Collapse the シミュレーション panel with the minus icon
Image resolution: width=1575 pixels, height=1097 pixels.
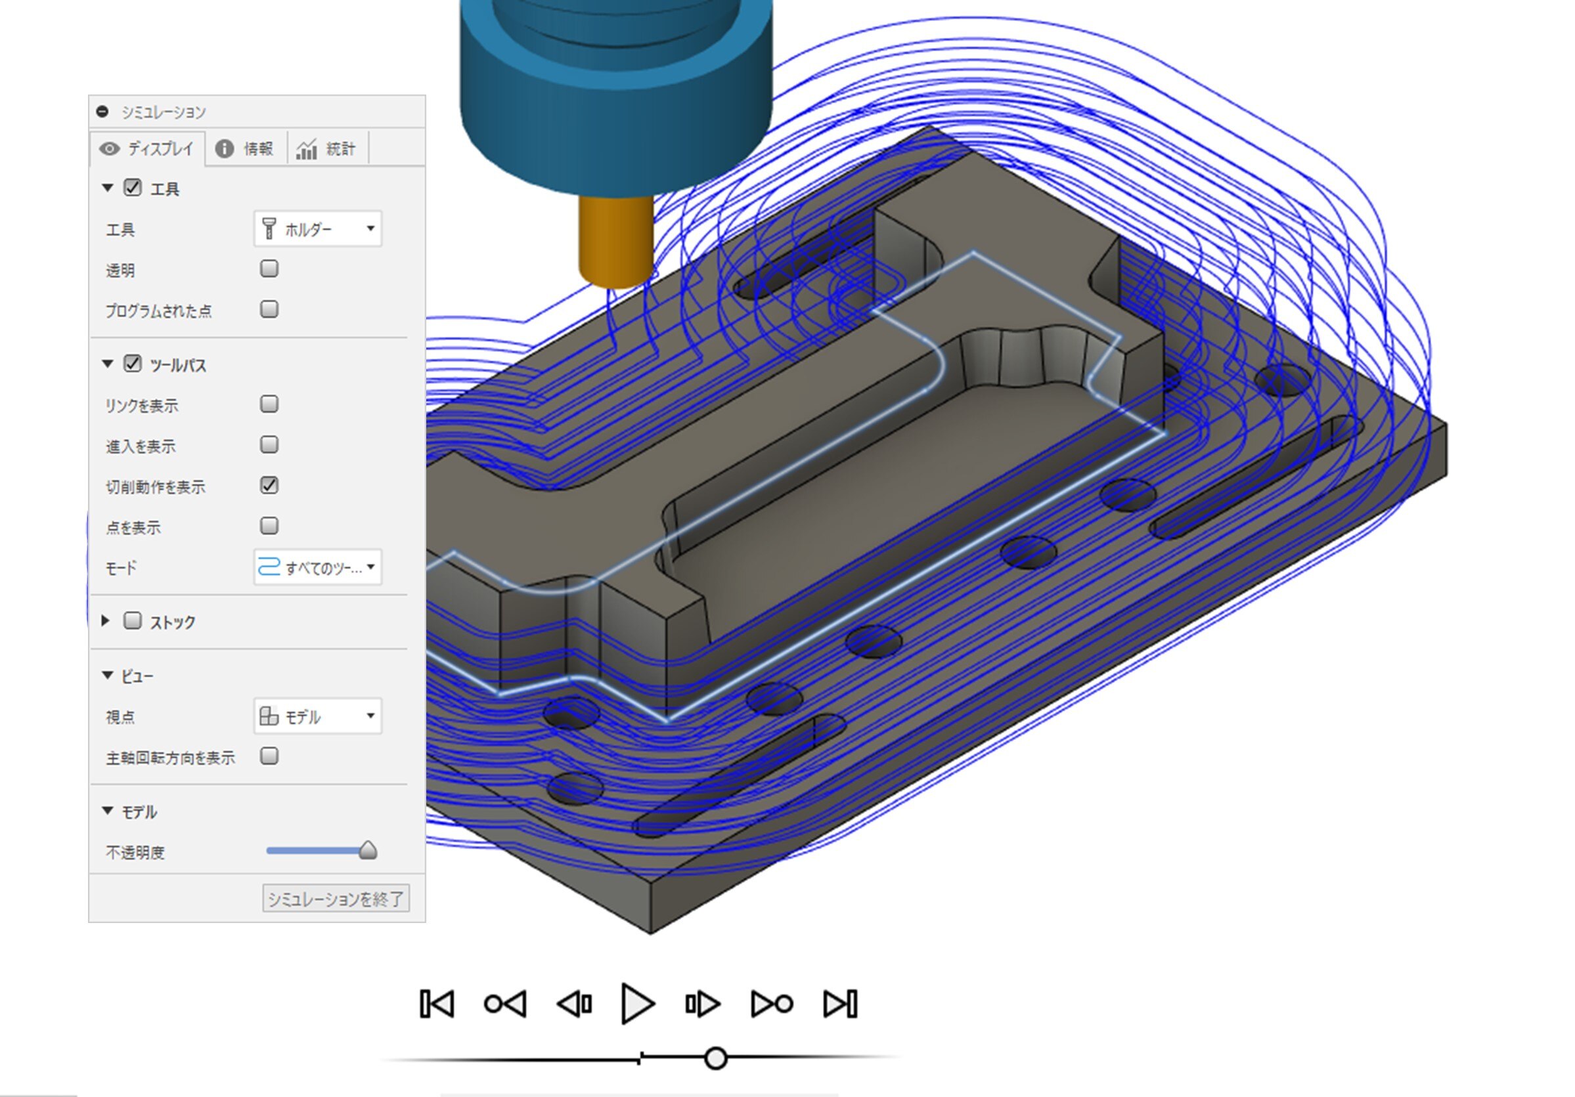[103, 111]
